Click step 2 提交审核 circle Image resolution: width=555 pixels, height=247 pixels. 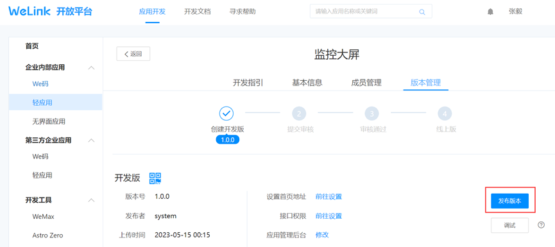pos(299,114)
